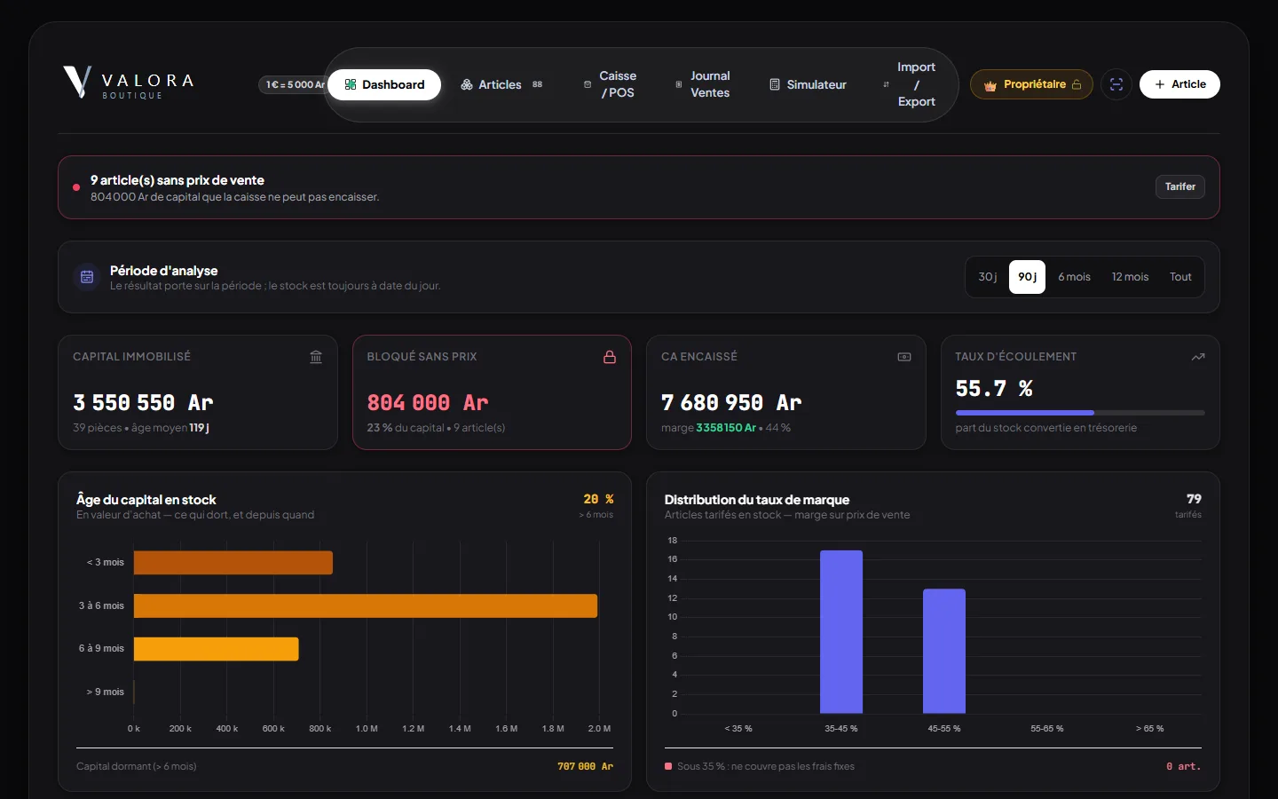The height and width of the screenshot is (799, 1278).
Task: Click the '55.7 %' value
Action: (x=994, y=389)
